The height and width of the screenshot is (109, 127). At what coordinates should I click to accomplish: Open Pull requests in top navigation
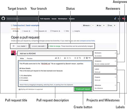pos(45,19)
